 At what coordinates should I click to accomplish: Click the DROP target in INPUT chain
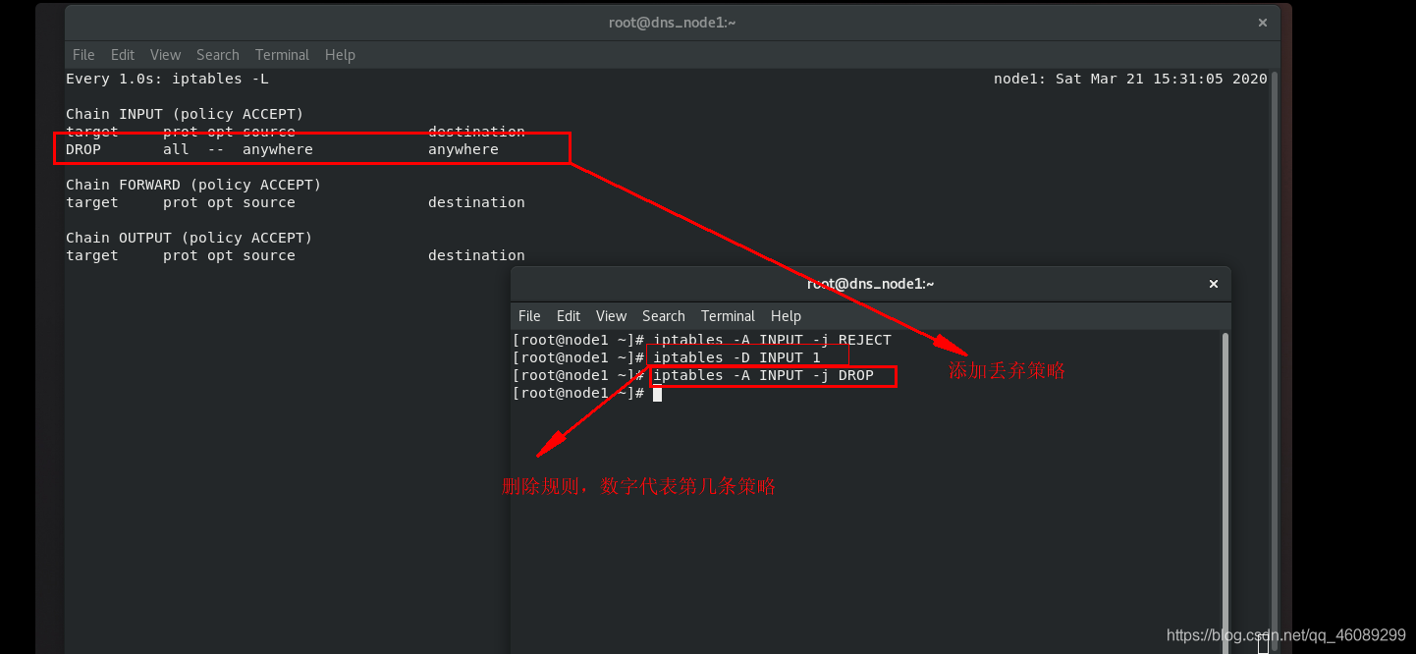(83, 149)
